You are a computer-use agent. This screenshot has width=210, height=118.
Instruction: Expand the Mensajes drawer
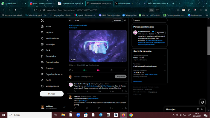pos(202,109)
